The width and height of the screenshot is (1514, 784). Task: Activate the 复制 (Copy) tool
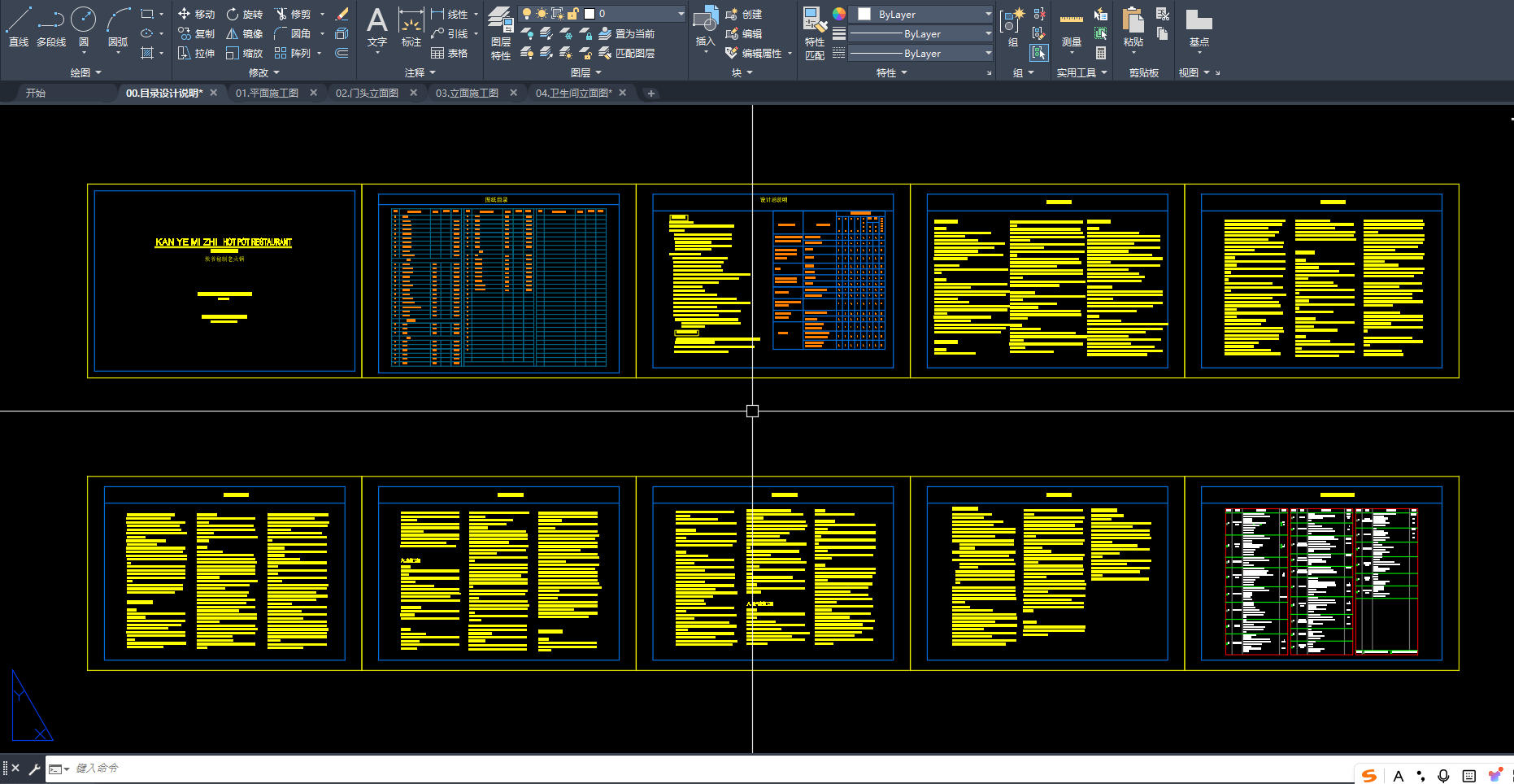point(196,33)
